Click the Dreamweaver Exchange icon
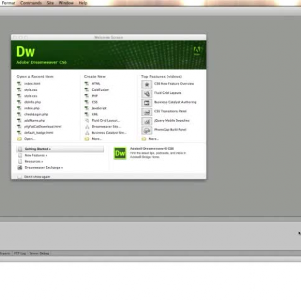Viewport: 301px width, 301px height. point(20,167)
